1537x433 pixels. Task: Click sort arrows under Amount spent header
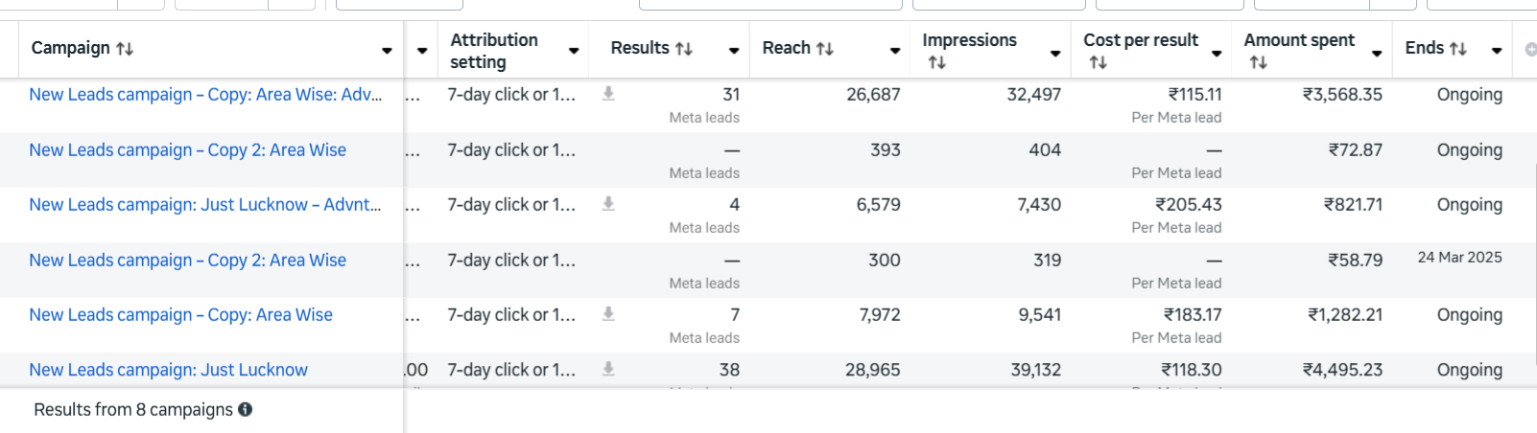(x=1259, y=62)
